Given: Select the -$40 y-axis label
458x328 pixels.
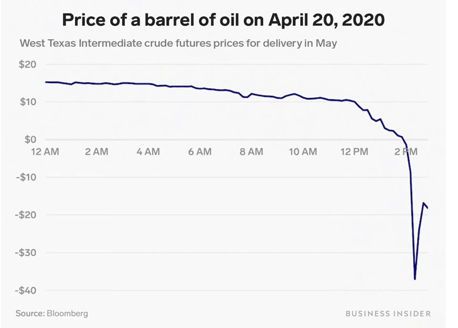Looking at the screenshot, I should pos(27,290).
